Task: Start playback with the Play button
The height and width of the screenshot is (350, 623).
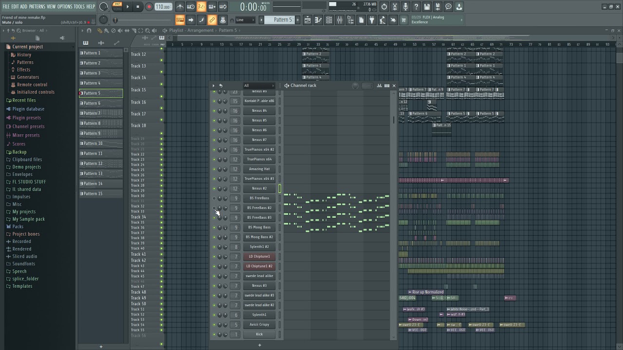Action: pos(128,7)
